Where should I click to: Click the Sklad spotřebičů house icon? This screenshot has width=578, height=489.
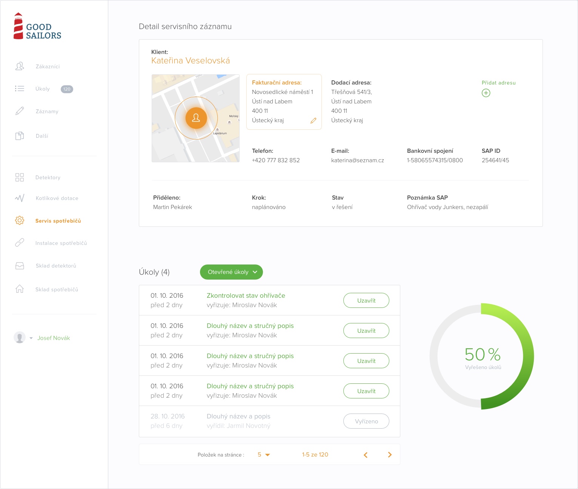pyautogui.click(x=20, y=289)
